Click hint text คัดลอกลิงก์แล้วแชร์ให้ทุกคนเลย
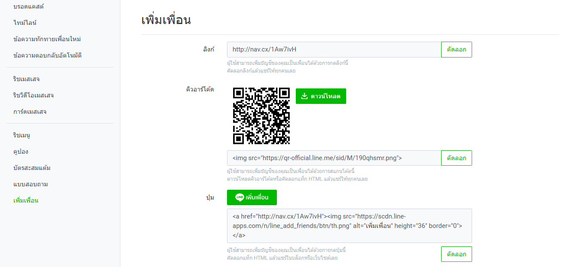This screenshot has height=267, width=580. 261,70
